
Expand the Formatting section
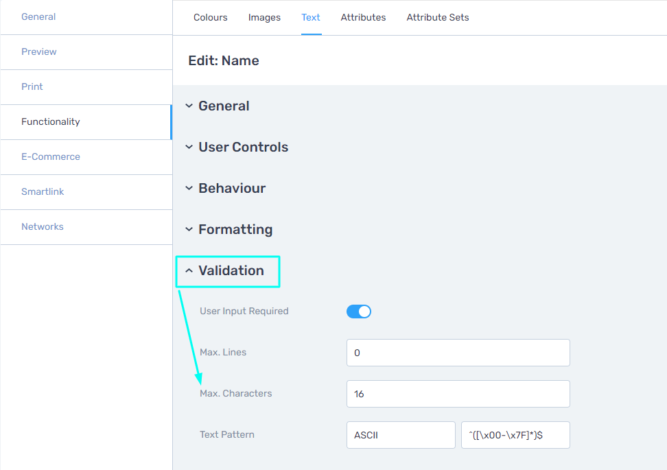[229, 230]
